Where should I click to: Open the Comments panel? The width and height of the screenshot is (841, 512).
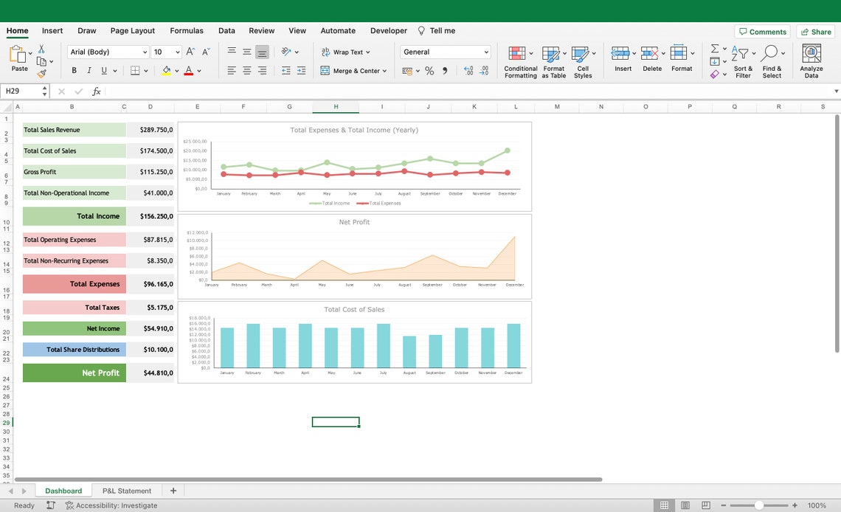point(763,31)
